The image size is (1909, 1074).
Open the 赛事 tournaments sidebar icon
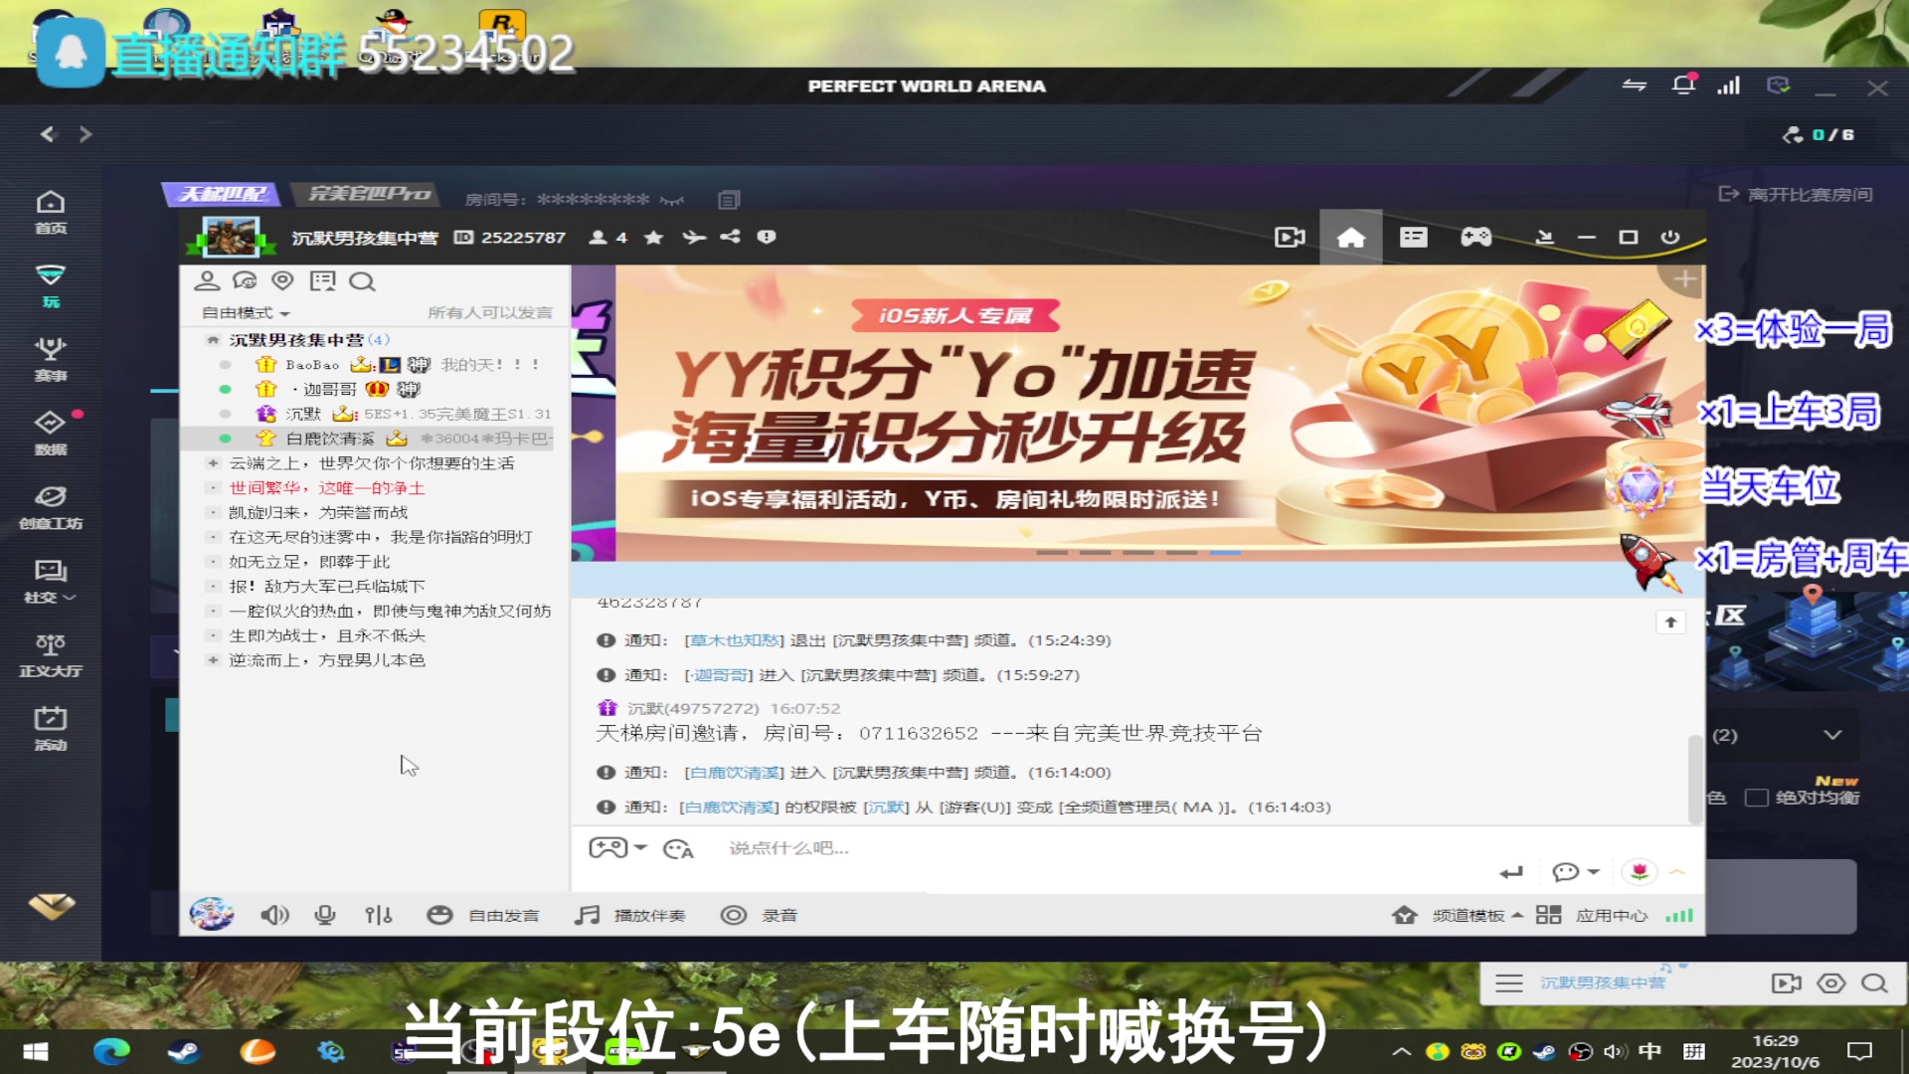coord(51,359)
